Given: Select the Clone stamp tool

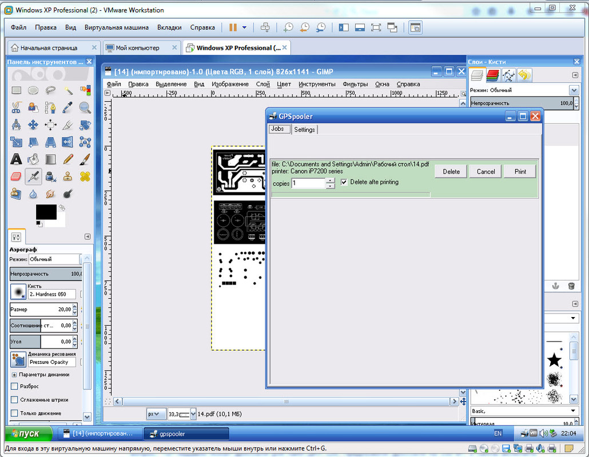Looking at the screenshot, I should [x=68, y=177].
